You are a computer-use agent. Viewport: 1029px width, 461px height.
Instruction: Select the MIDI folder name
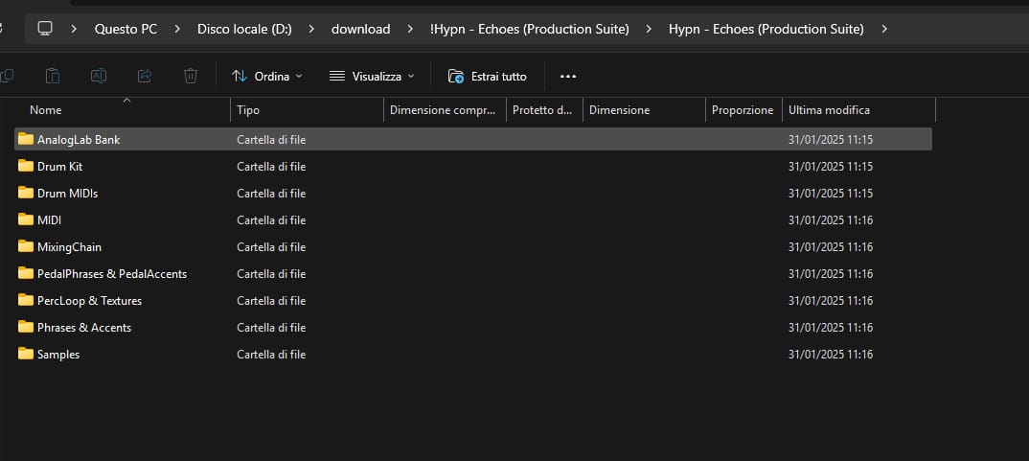tap(49, 220)
